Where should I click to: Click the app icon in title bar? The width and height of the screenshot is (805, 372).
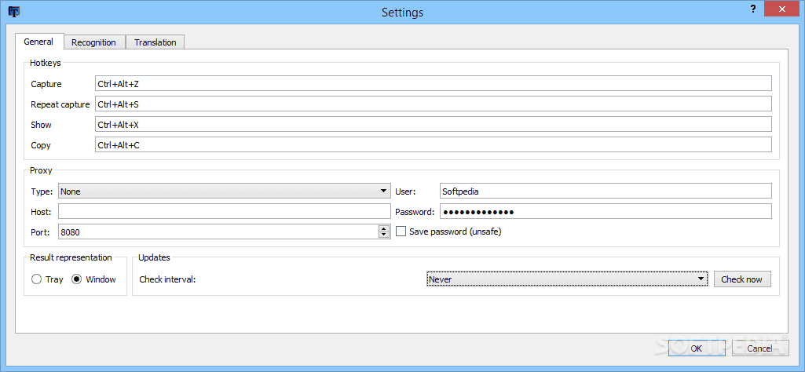click(x=13, y=12)
